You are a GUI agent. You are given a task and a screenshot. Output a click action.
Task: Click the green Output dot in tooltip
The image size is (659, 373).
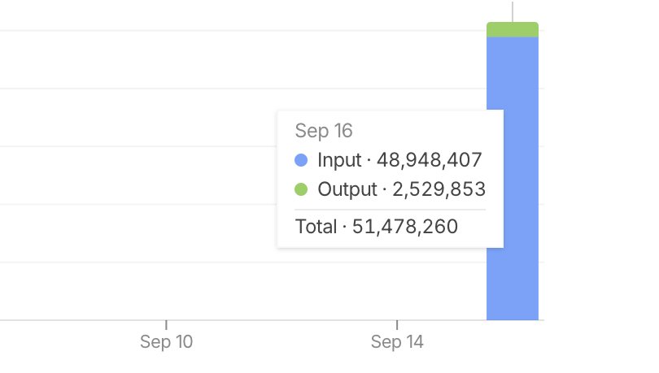301,189
